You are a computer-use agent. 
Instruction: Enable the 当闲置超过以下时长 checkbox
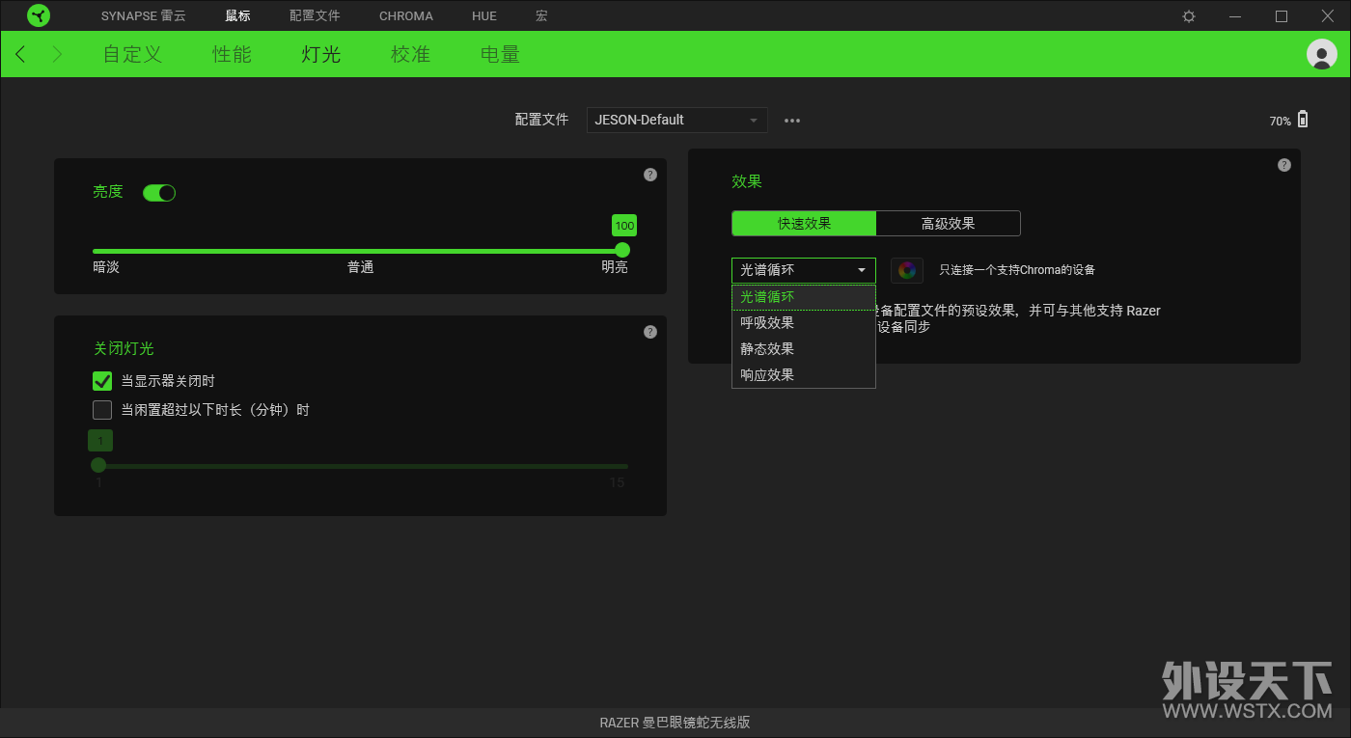[102, 410]
